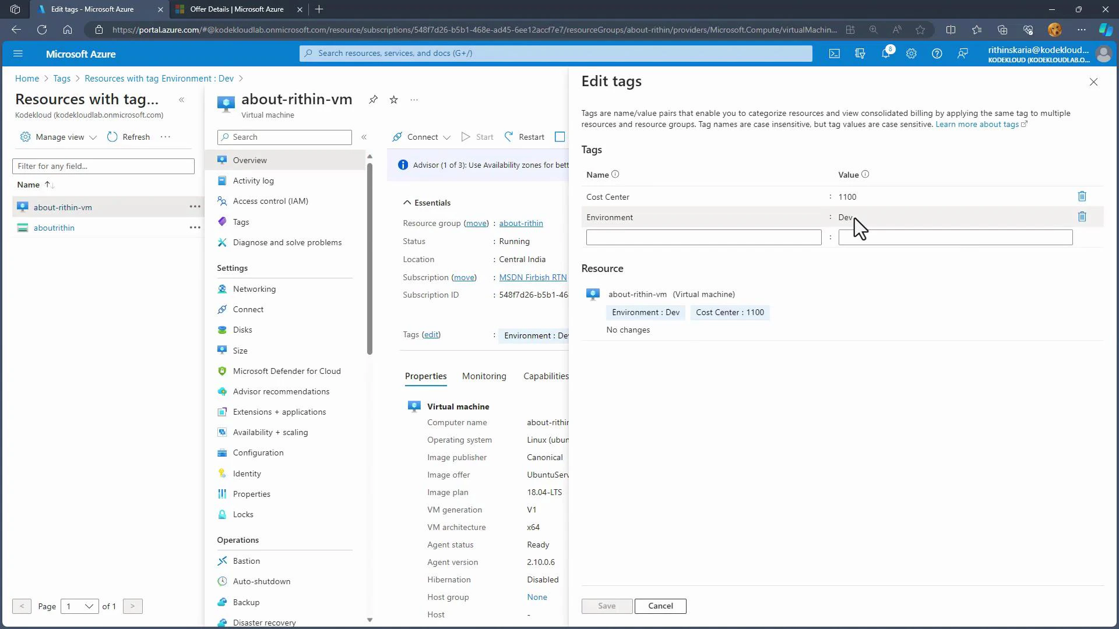Image resolution: width=1119 pixels, height=629 pixels.
Task: Toggle the favorite star for about-rithin-vm
Action: click(x=393, y=100)
